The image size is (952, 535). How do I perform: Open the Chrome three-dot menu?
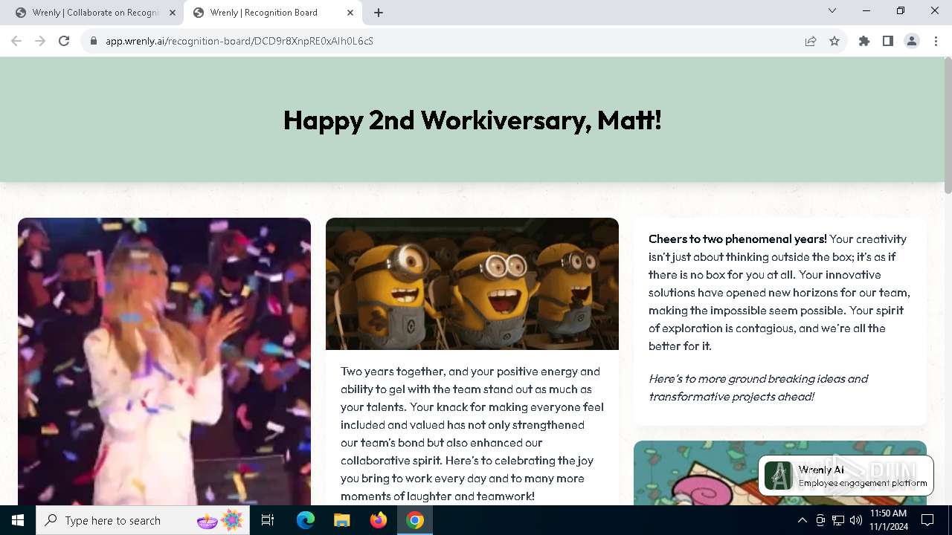click(936, 41)
